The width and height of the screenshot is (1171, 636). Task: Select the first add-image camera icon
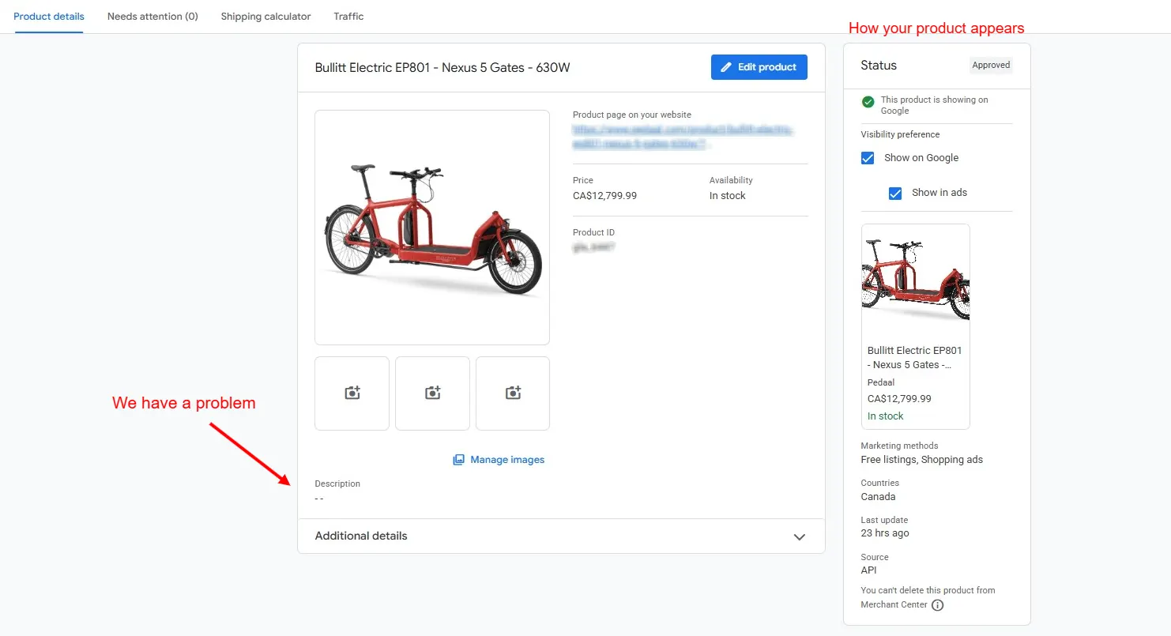tap(352, 393)
